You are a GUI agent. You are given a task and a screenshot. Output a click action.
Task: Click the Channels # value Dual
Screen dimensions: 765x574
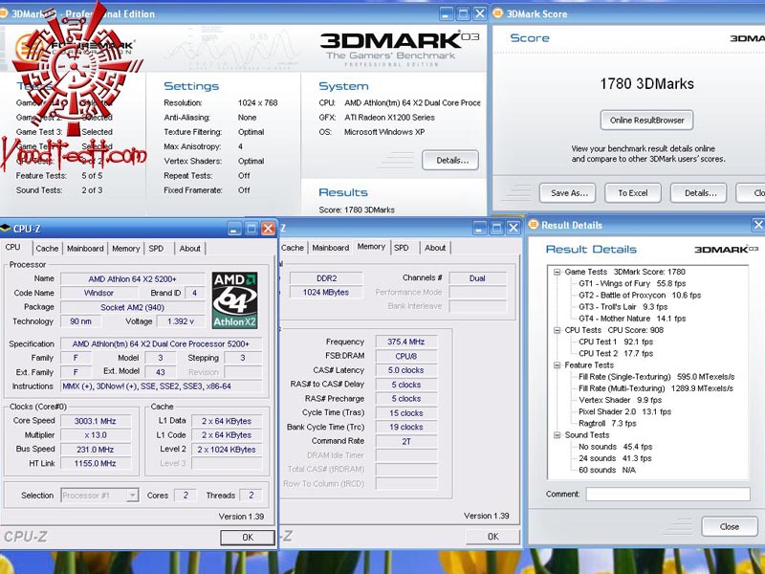point(477,278)
